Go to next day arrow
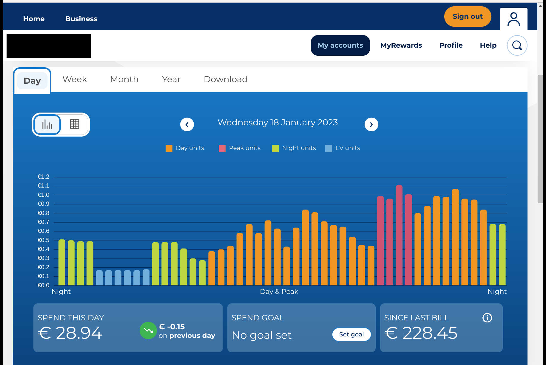The width and height of the screenshot is (546, 365). [371, 124]
